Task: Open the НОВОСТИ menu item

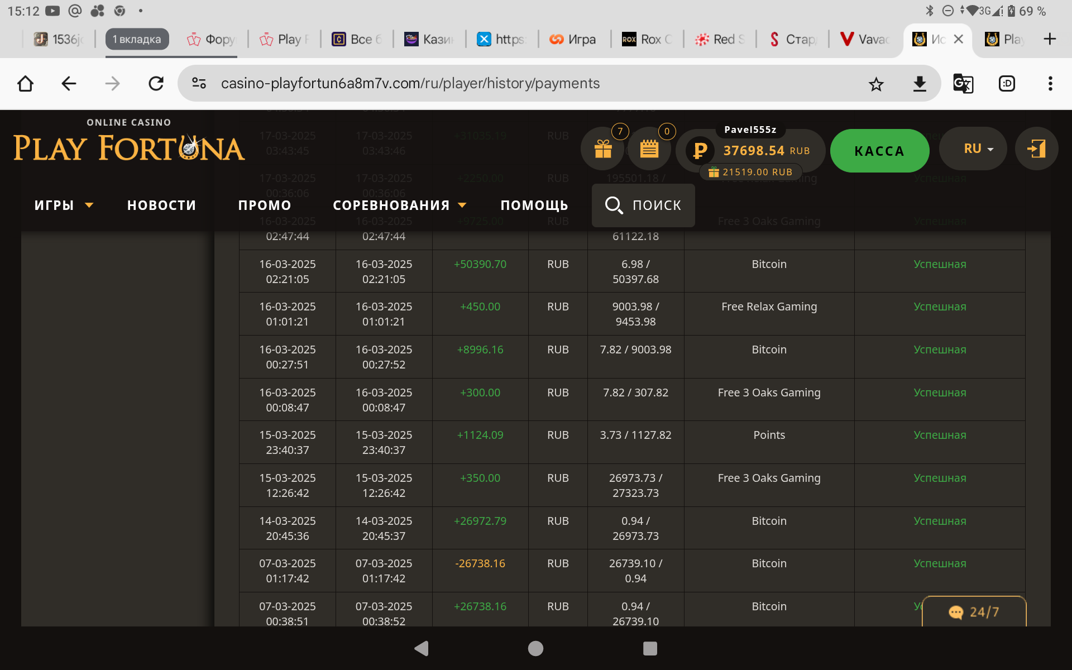Action: coord(161,205)
